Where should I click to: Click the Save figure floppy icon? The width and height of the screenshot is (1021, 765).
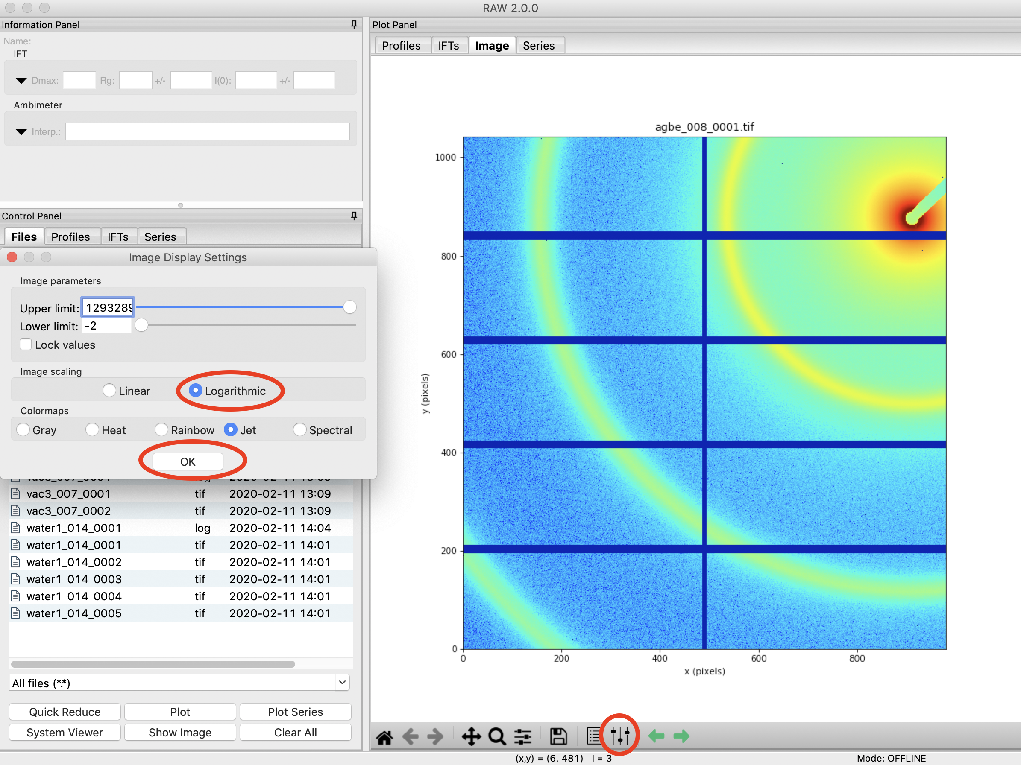point(558,736)
